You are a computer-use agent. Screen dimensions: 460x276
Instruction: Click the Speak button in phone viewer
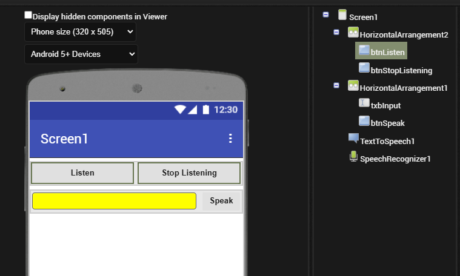pos(221,201)
